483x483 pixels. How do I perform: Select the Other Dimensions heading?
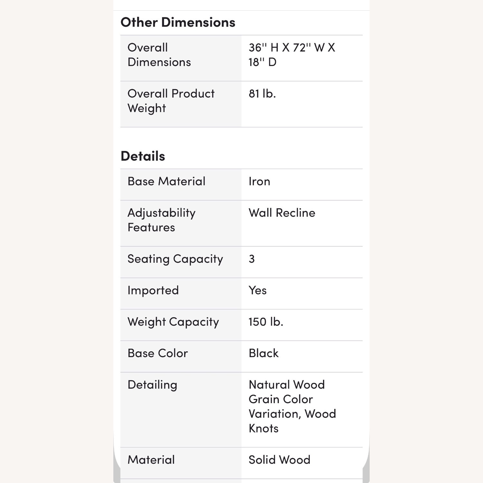(x=178, y=23)
